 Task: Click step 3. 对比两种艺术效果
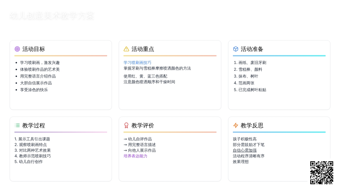click(33, 150)
